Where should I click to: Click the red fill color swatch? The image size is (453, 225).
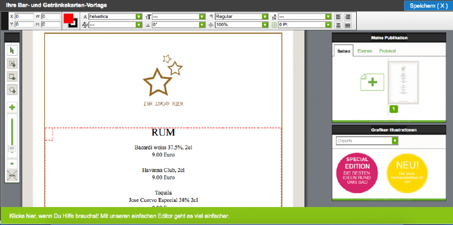click(69, 18)
